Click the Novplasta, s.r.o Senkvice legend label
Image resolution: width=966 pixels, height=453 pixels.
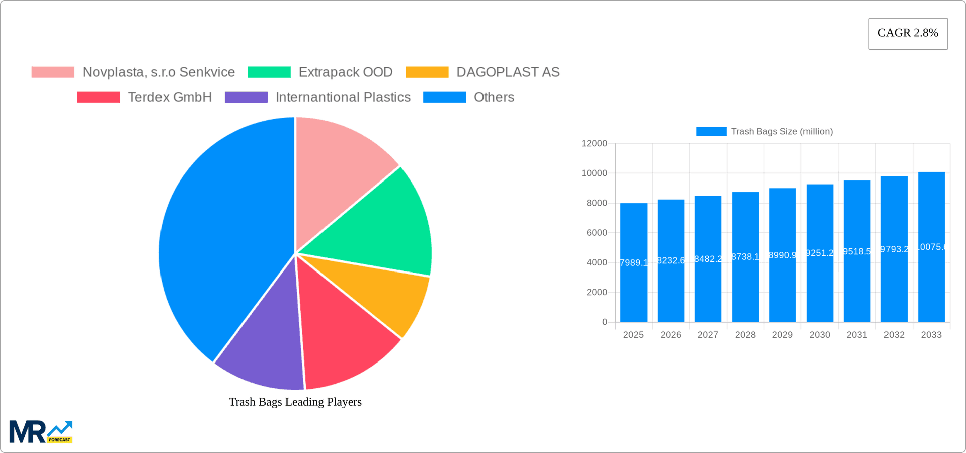pos(158,72)
